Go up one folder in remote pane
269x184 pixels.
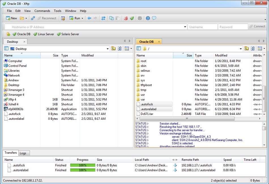point(246,48)
